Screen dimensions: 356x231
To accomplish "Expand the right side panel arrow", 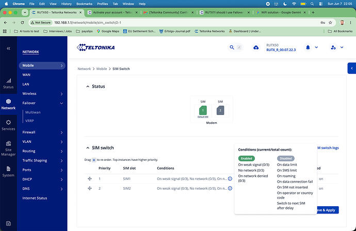I will pyautogui.click(x=352, y=68).
